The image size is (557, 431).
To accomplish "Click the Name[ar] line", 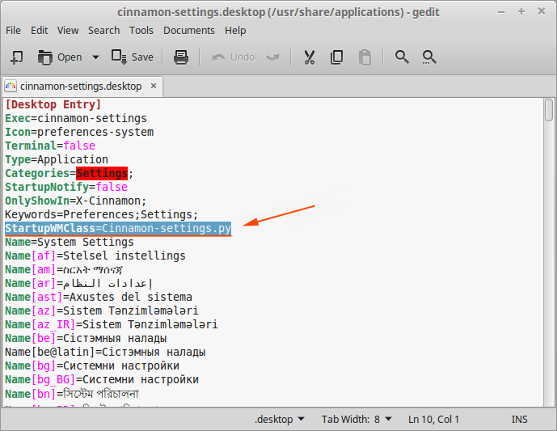I will (x=79, y=284).
